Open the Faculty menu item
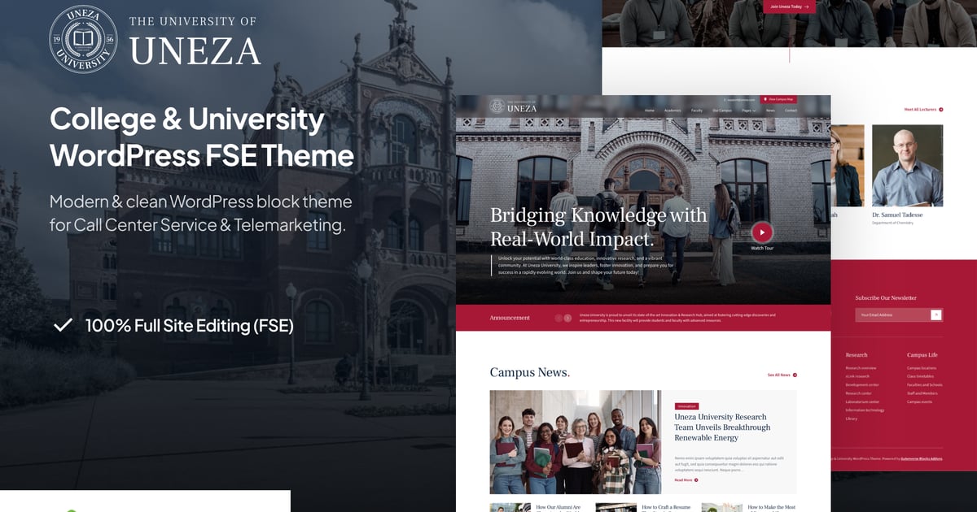This screenshot has width=977, height=512. 697,110
